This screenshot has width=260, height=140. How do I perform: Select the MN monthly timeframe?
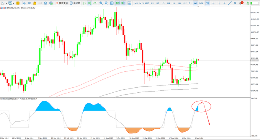(201, 3)
